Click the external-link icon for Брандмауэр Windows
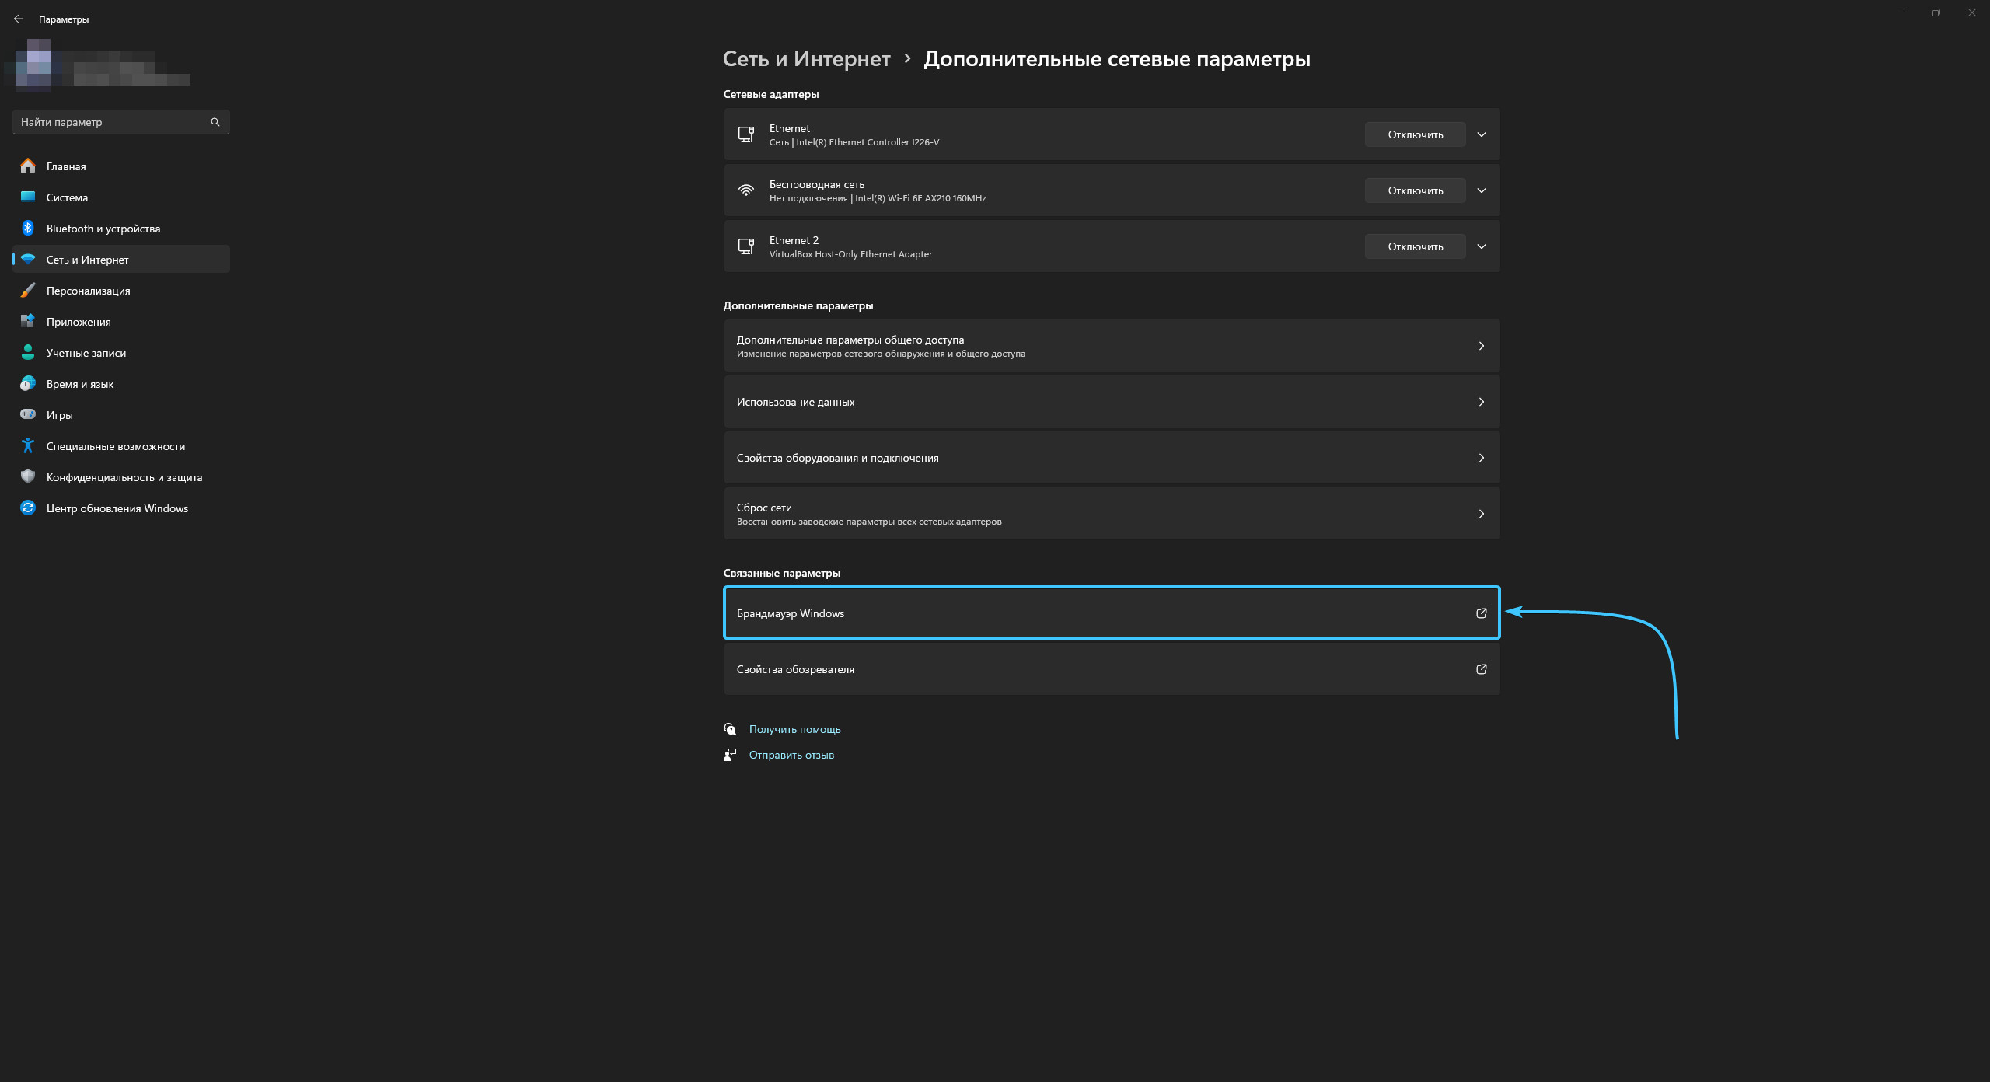Viewport: 1990px width, 1082px height. pyautogui.click(x=1481, y=613)
